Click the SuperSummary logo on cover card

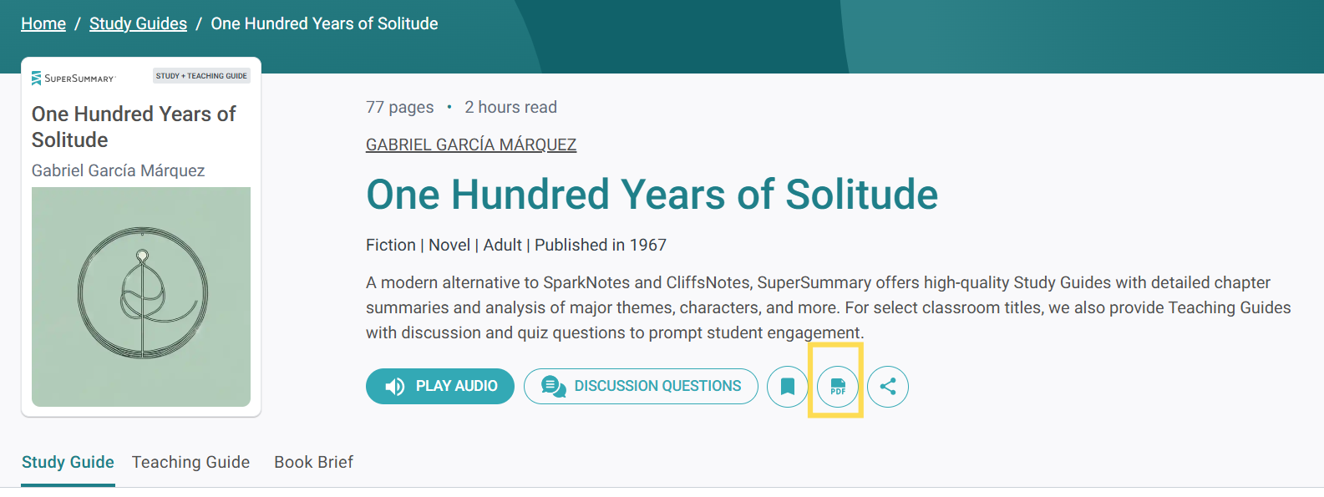73,78
